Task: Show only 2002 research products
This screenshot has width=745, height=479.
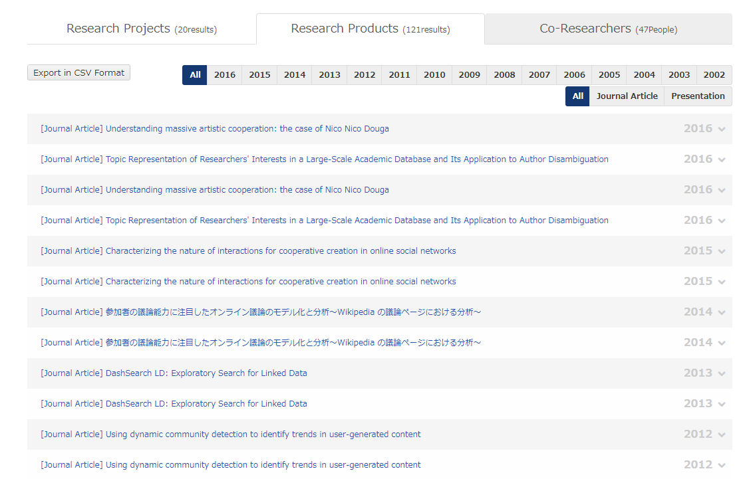Action: [714, 75]
